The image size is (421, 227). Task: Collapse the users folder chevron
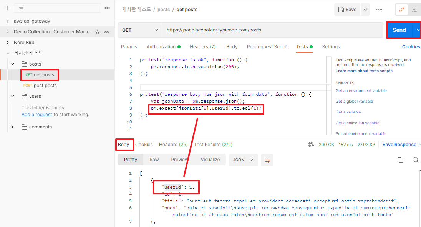[x=12, y=96]
